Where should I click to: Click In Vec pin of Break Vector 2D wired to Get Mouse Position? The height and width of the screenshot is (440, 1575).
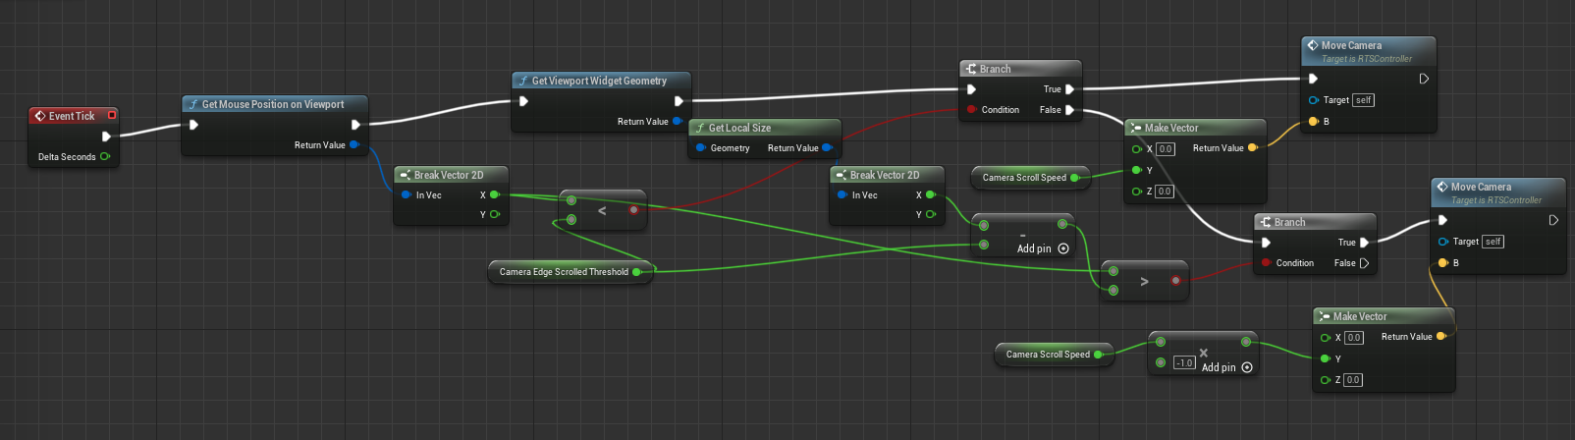point(406,194)
